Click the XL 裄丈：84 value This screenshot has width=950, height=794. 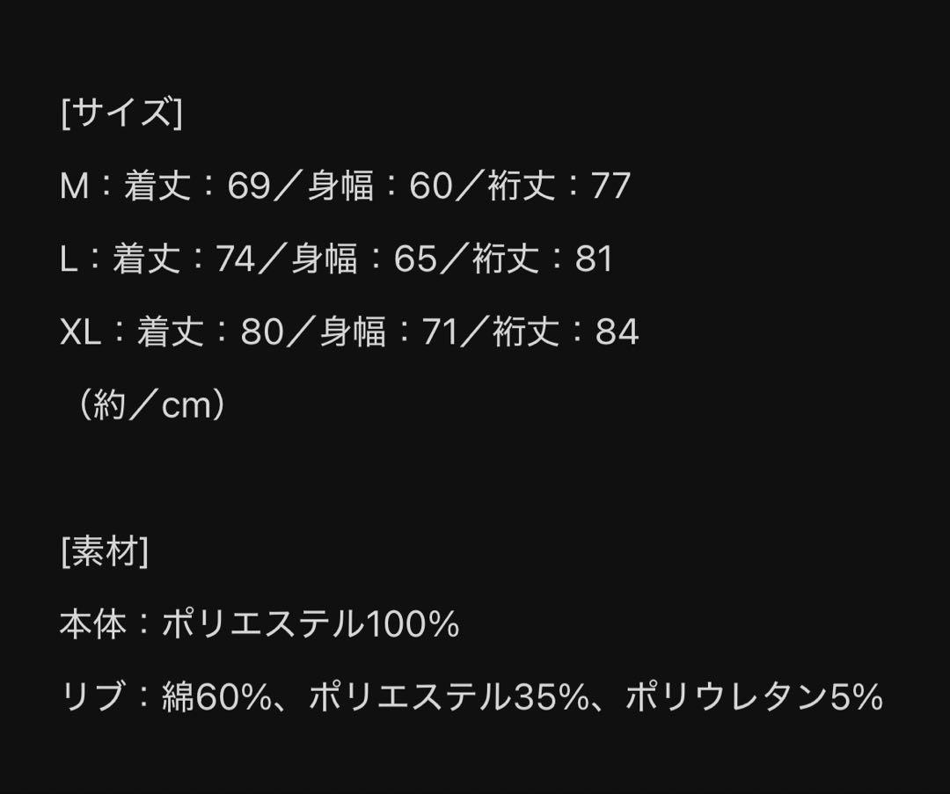tap(566, 331)
